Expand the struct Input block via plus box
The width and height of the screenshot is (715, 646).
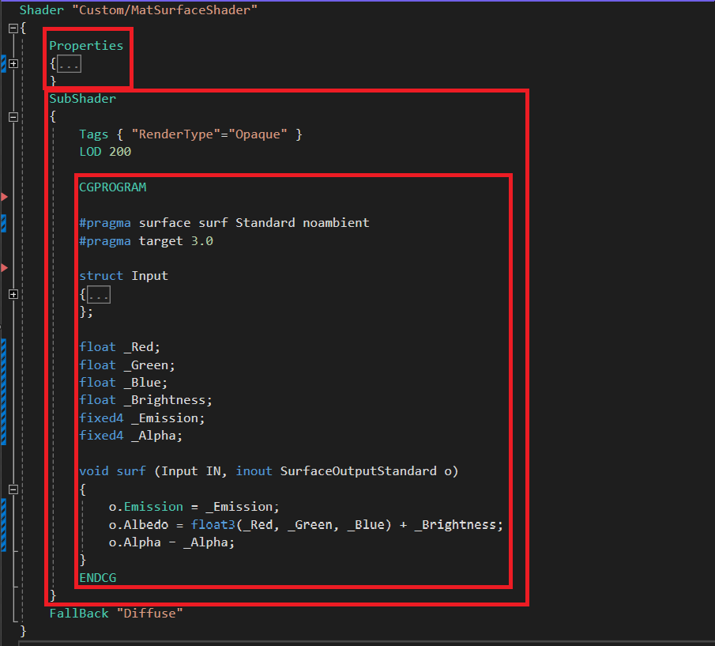[x=13, y=294]
